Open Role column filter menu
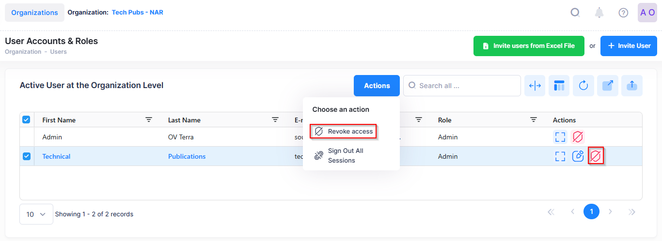Screen dimensions: 662x241 pos(534,120)
